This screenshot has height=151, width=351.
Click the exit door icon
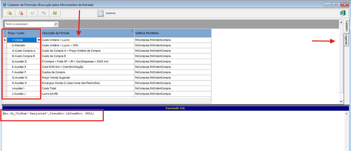[x=342, y=13]
